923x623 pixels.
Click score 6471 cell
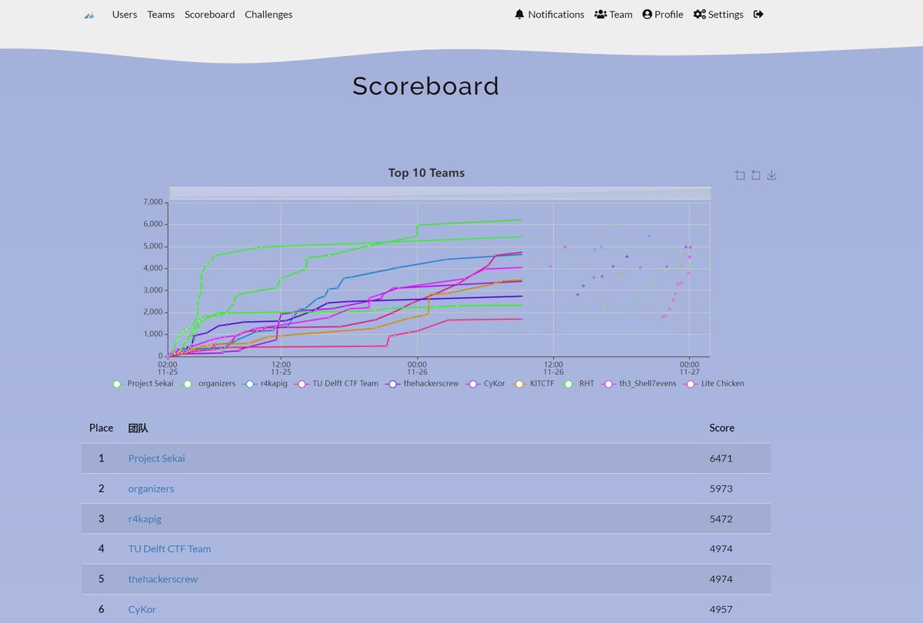click(x=721, y=459)
